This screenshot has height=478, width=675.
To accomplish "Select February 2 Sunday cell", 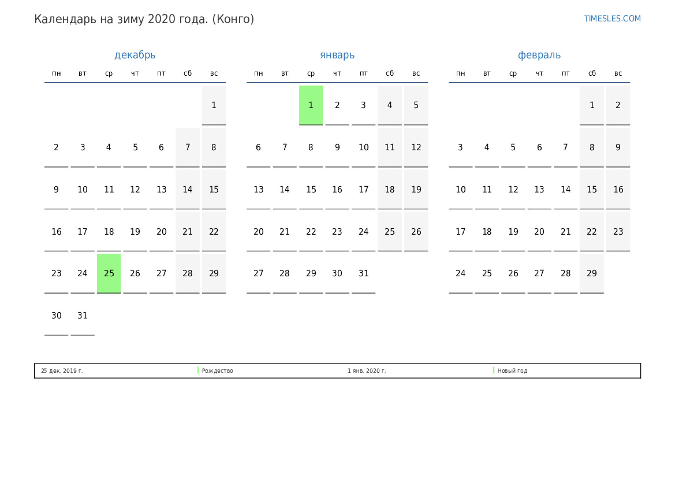I will [618, 105].
